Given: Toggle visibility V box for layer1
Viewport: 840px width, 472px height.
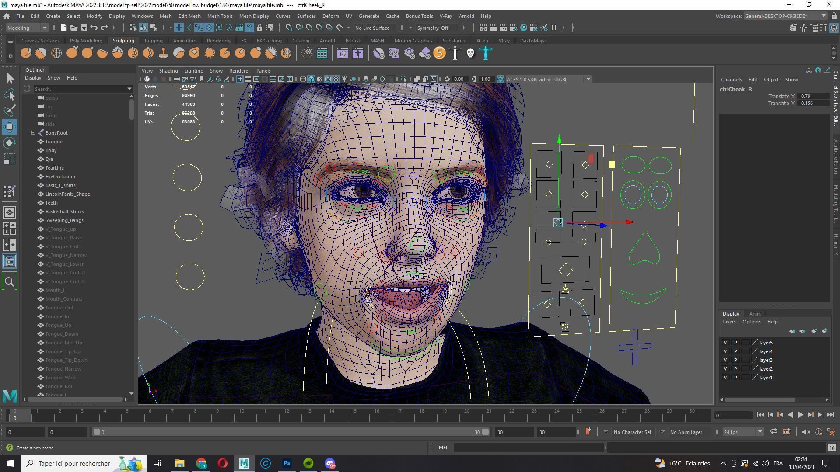Looking at the screenshot, I should (725, 378).
